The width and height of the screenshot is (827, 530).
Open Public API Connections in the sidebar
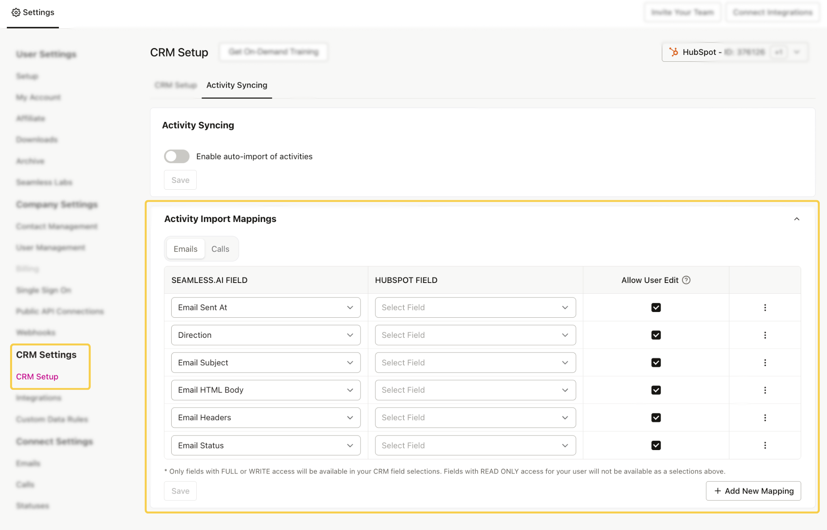click(60, 311)
